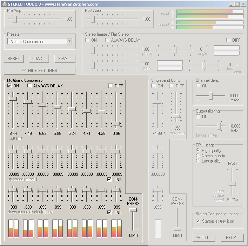Click the Channel delay msec slider handle
This screenshot has height=246, width=248.
[x=211, y=95]
